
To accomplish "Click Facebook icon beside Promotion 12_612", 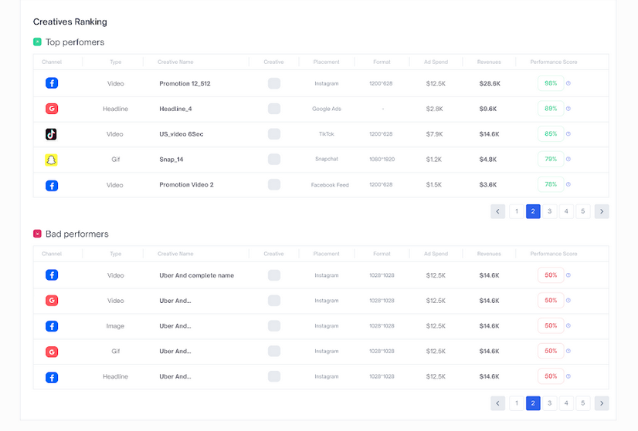I will point(51,83).
